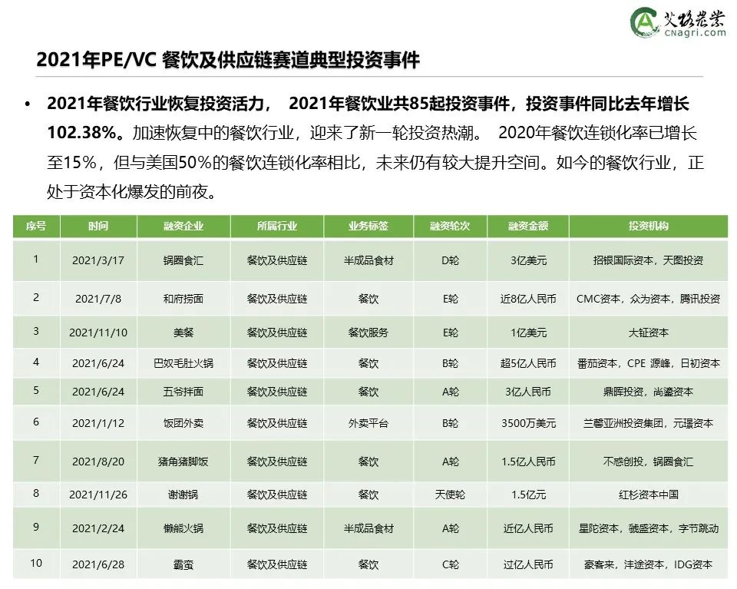This screenshot has height=589, width=737.
Task: Click the 1.5亿元 amount cell
Action: (x=528, y=495)
